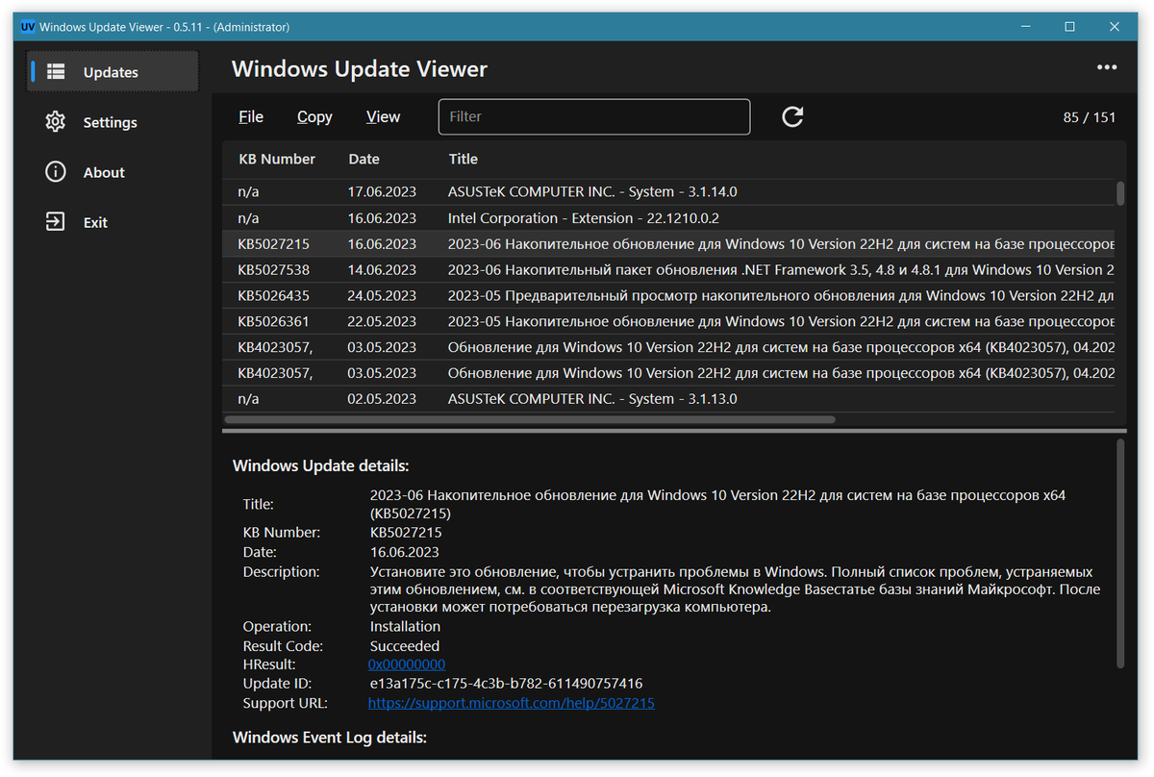Click the Installation operation value
The image size is (1154, 777).
(x=405, y=626)
